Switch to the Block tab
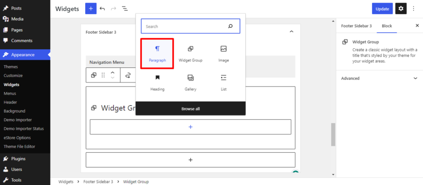The height and width of the screenshot is (185, 423). 387,26
